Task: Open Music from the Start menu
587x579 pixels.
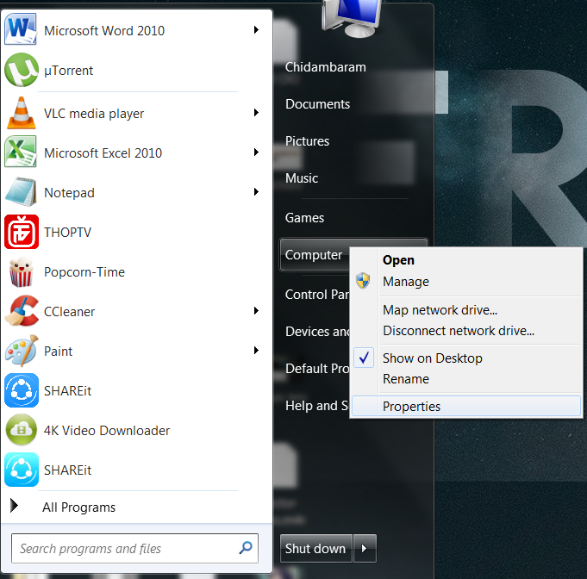Action: click(x=302, y=178)
